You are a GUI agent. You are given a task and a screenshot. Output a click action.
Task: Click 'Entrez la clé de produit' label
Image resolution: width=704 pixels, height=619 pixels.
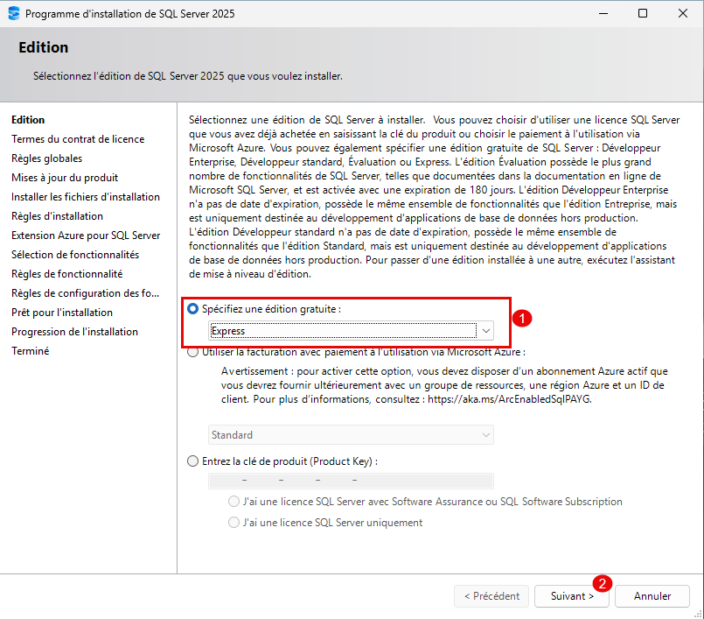click(289, 461)
